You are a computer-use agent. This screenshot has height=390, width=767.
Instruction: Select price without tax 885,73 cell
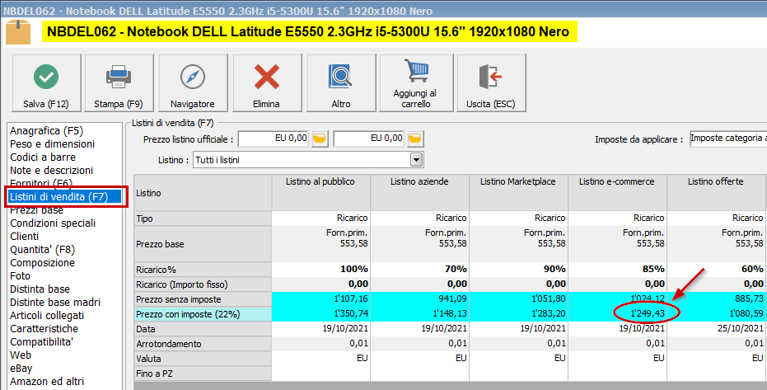click(x=716, y=299)
